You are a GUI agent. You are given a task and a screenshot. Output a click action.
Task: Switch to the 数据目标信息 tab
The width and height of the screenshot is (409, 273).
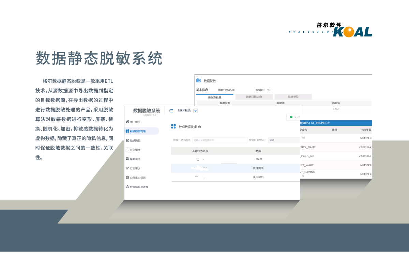254,97
